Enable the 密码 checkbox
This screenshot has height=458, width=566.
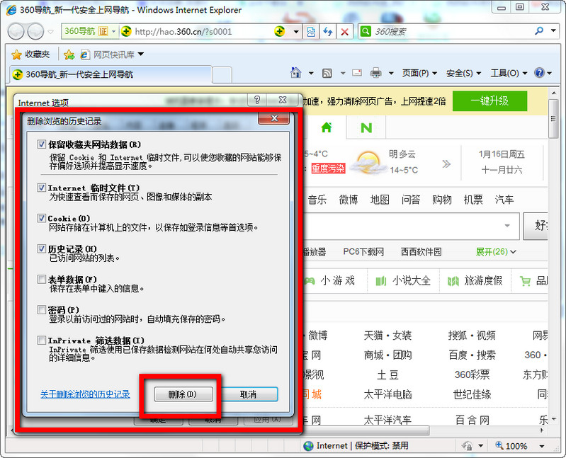(42, 310)
